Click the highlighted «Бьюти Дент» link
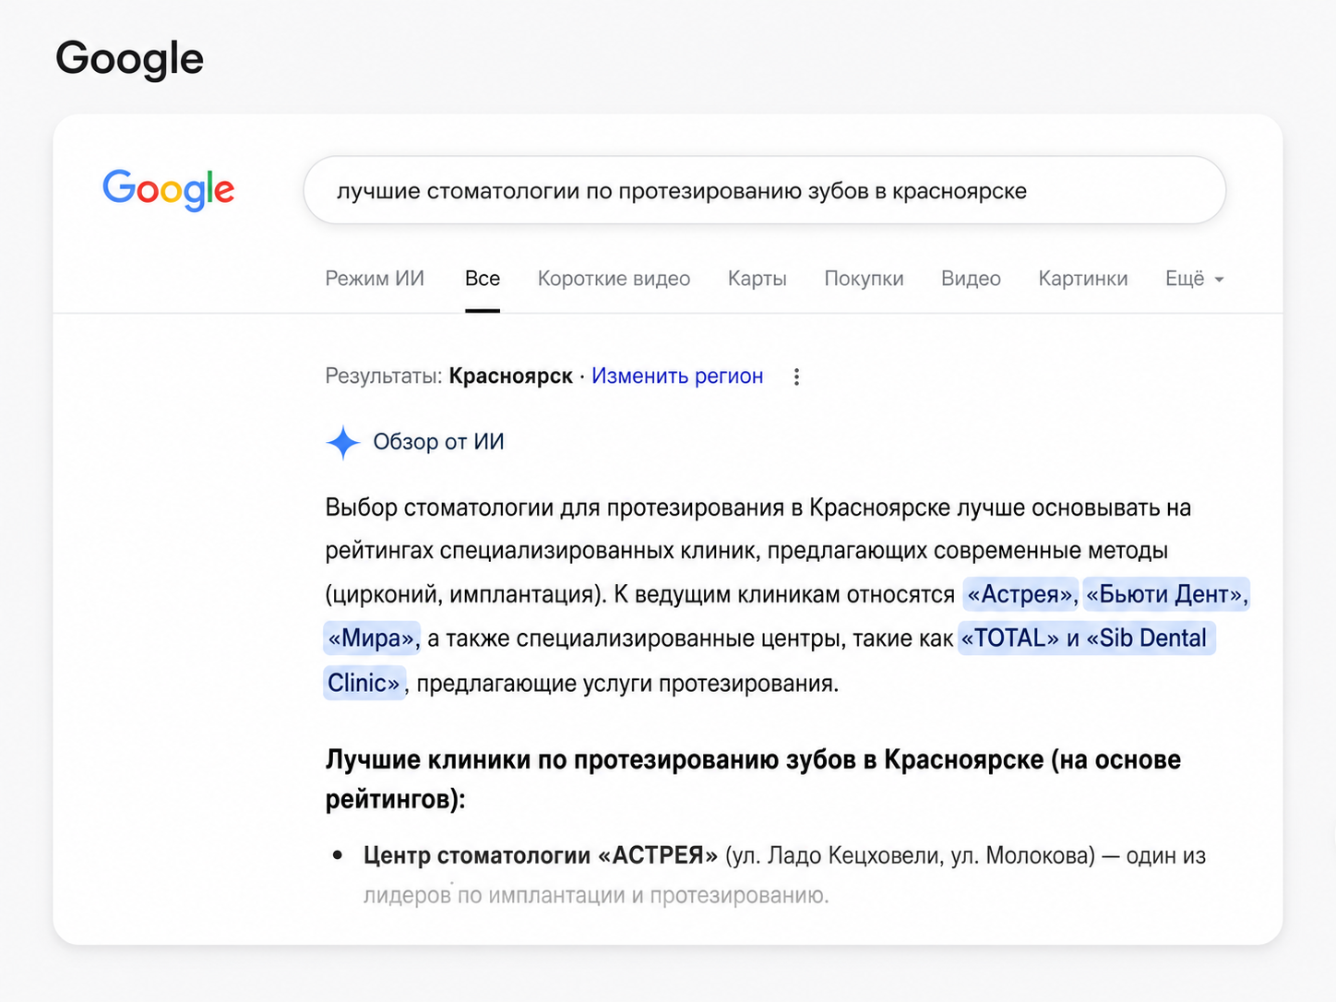The width and height of the screenshot is (1336, 1002). (x=1166, y=594)
